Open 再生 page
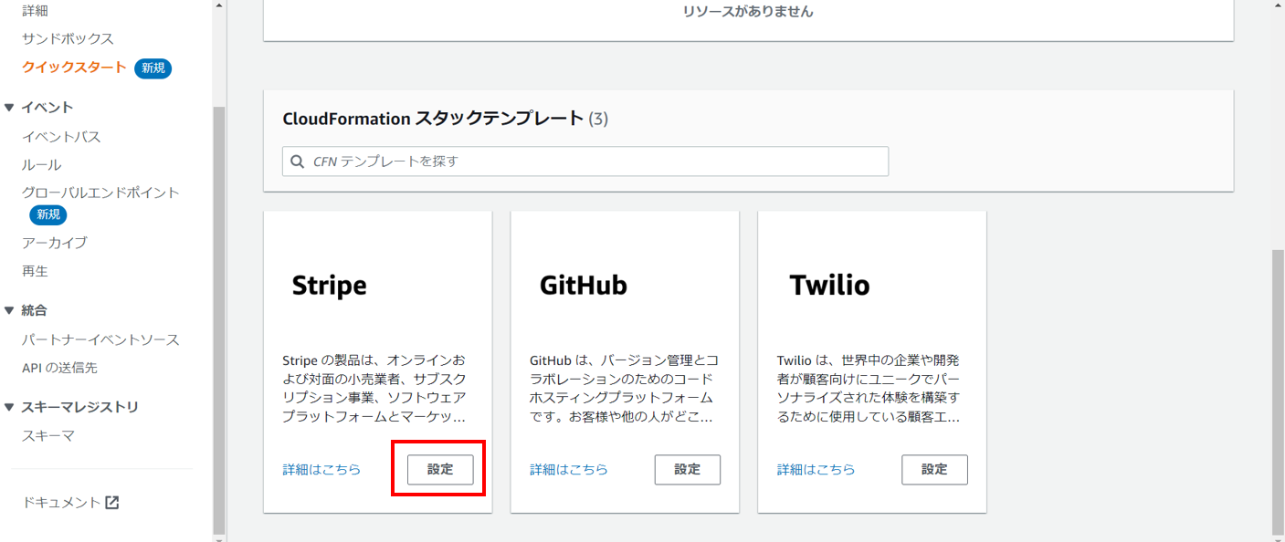The height and width of the screenshot is (542, 1285). pos(35,271)
